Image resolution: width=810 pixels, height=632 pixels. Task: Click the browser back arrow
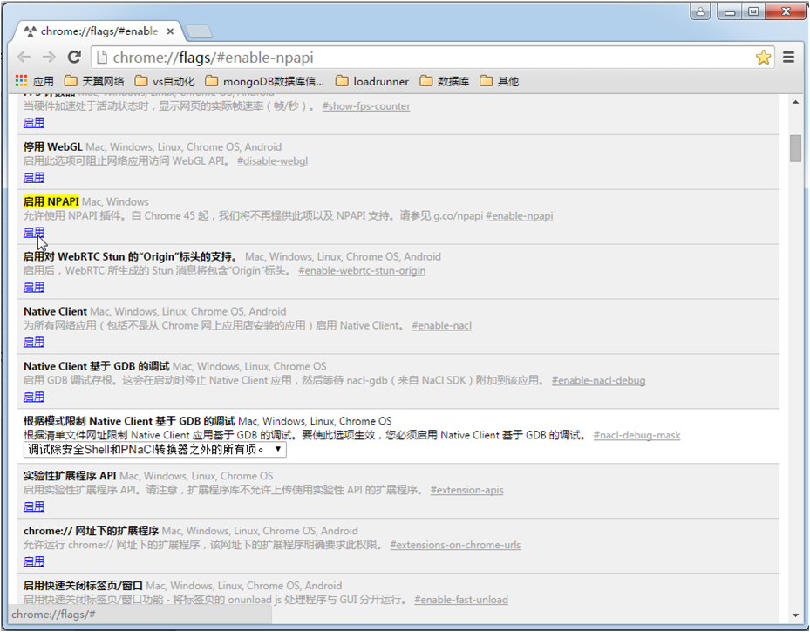[x=24, y=57]
